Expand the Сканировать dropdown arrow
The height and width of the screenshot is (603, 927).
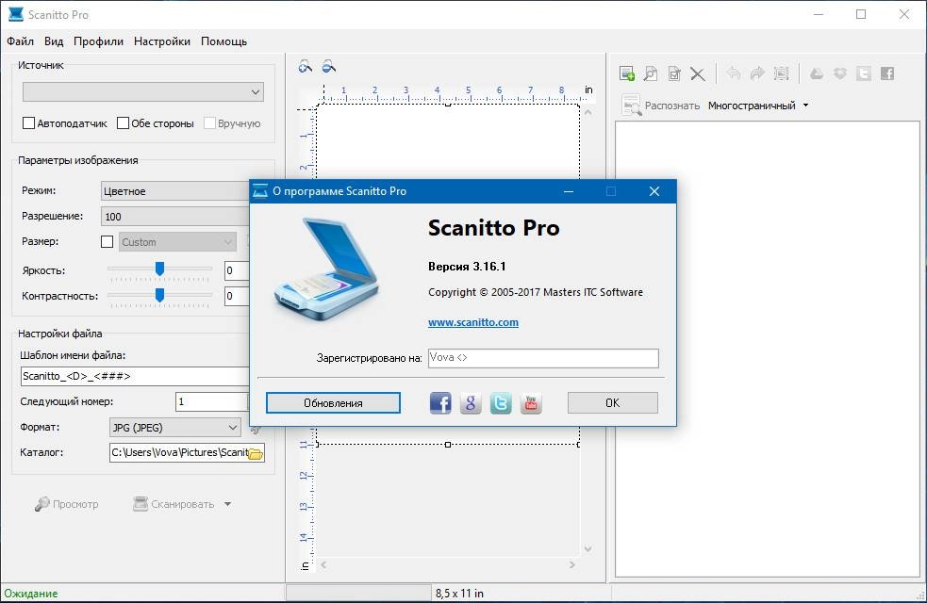[227, 504]
